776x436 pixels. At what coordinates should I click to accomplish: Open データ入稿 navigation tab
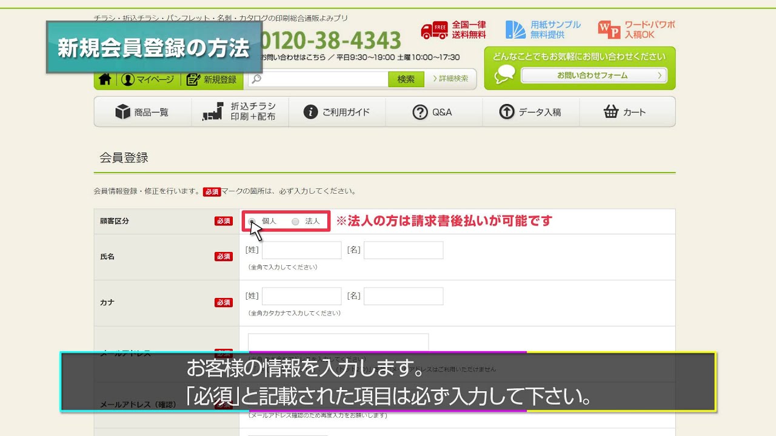click(x=531, y=112)
